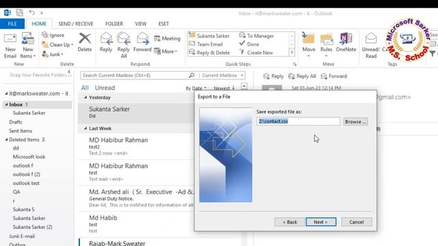Click the Save exported file as field
This screenshot has width=438, height=246.
(x=298, y=122)
